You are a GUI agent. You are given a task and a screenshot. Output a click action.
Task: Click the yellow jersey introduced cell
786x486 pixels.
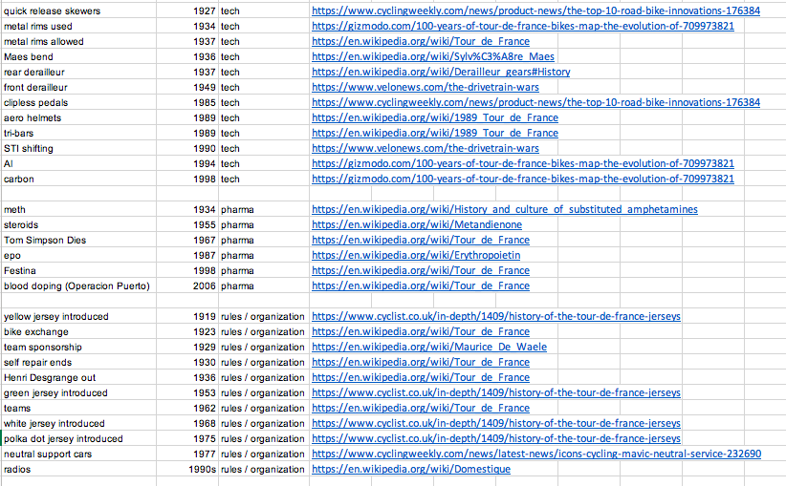click(78, 316)
